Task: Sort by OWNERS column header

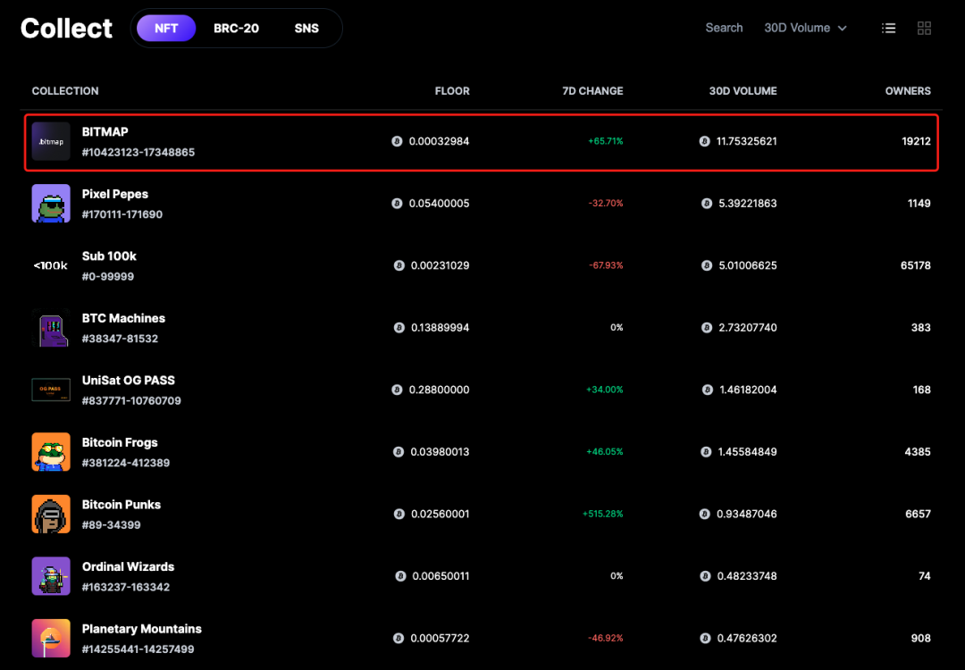Action: (x=908, y=91)
